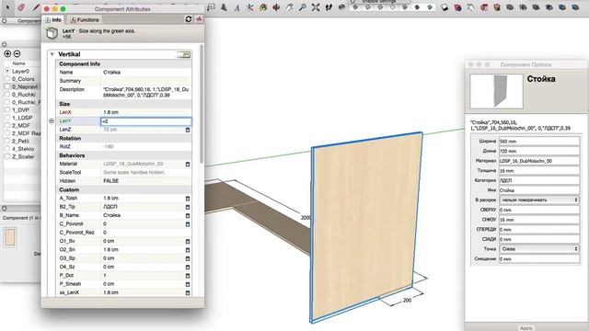Select radio button for 0_Ruchki layer
589x331 pixels.
7,94
